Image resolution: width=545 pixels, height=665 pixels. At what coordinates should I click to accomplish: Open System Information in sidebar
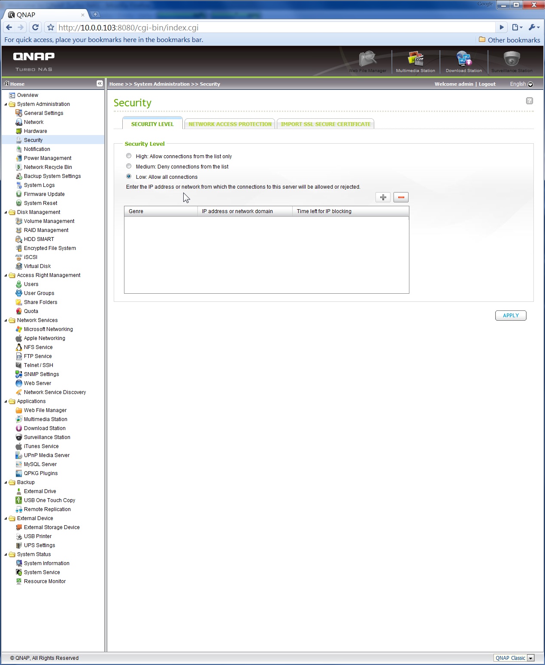pos(46,563)
